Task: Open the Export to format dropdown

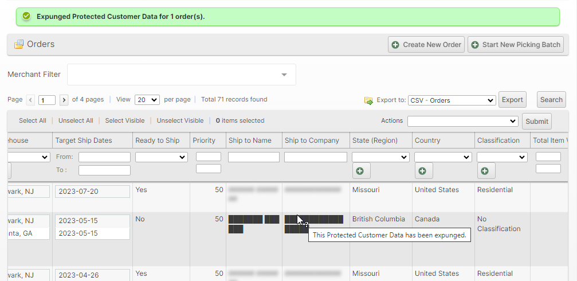Action: click(x=452, y=100)
